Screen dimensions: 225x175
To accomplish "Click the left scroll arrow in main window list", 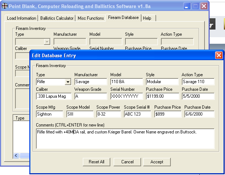I will (x=16, y=155).
